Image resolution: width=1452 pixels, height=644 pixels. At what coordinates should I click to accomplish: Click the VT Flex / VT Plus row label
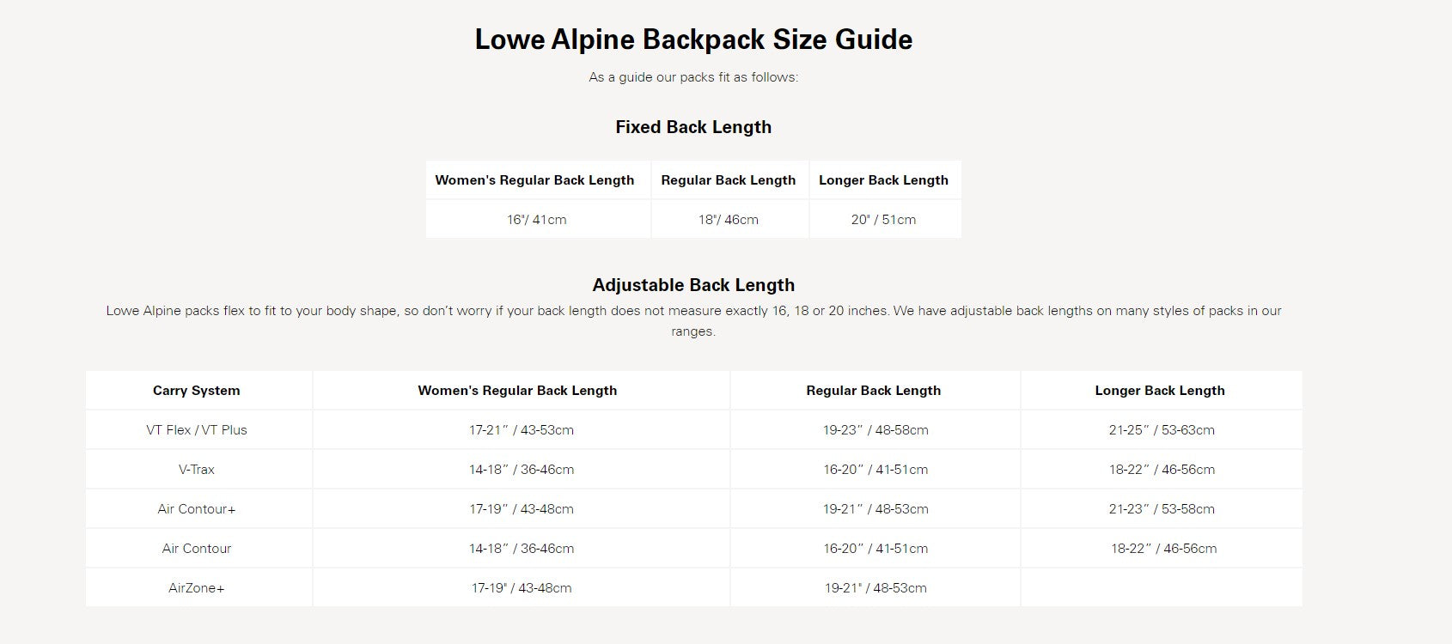pos(197,430)
